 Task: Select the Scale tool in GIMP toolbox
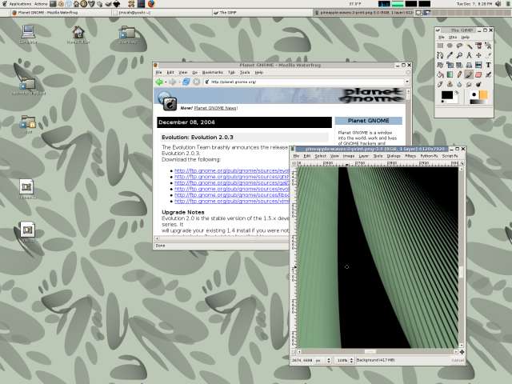(x=450, y=65)
